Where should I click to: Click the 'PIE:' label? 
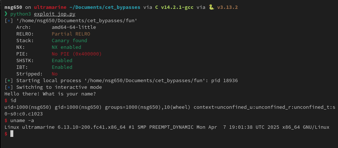point(22,54)
